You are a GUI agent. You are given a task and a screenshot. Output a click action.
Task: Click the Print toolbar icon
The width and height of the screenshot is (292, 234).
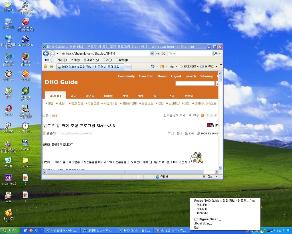pyautogui.click(x=172, y=67)
